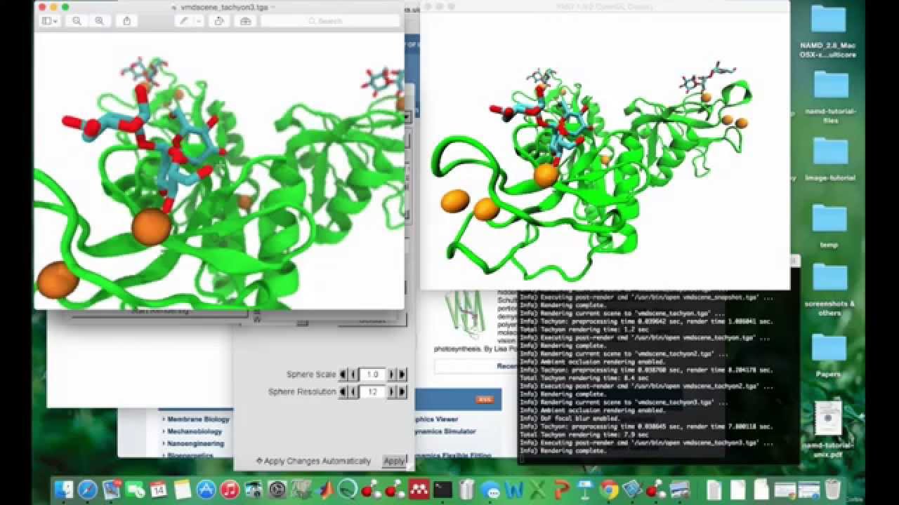Open the Nanoengineering link
The height and width of the screenshot is (505, 899).
196,443
